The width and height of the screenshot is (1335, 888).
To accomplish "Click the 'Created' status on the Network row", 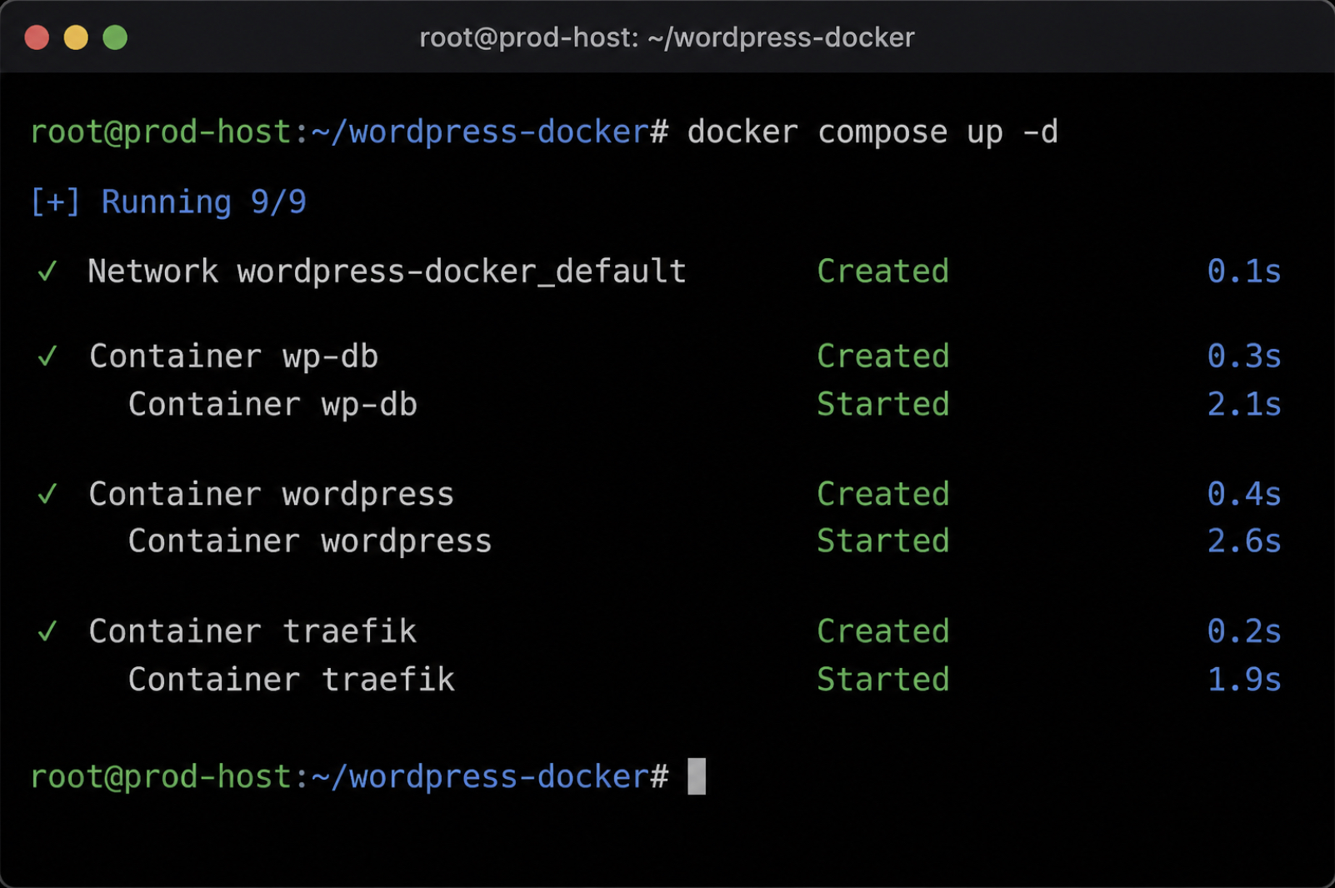I will pyautogui.click(x=882, y=272).
